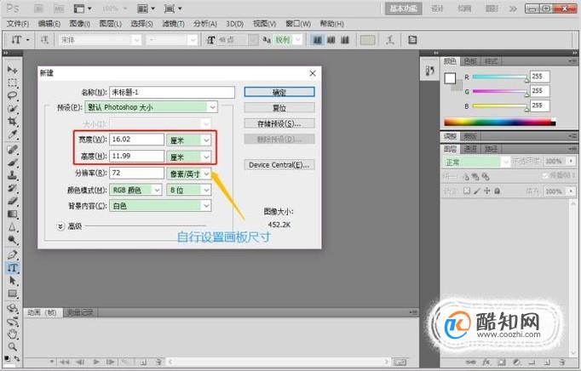Select the Crop tool
581x371 pixels.
(12, 122)
